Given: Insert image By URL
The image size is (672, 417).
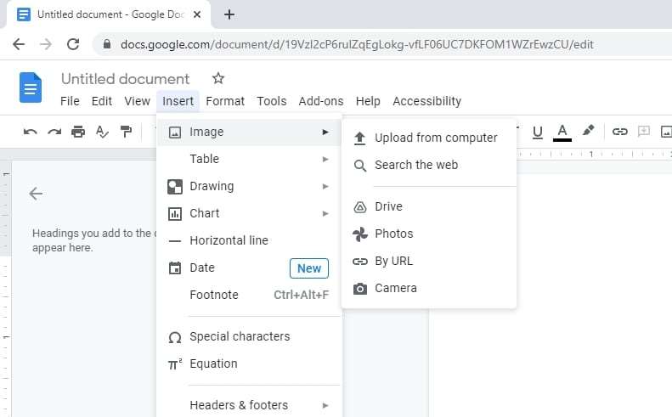Looking at the screenshot, I should tap(429, 261).
